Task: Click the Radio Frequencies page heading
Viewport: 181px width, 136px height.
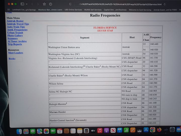Action: [x=105, y=15]
